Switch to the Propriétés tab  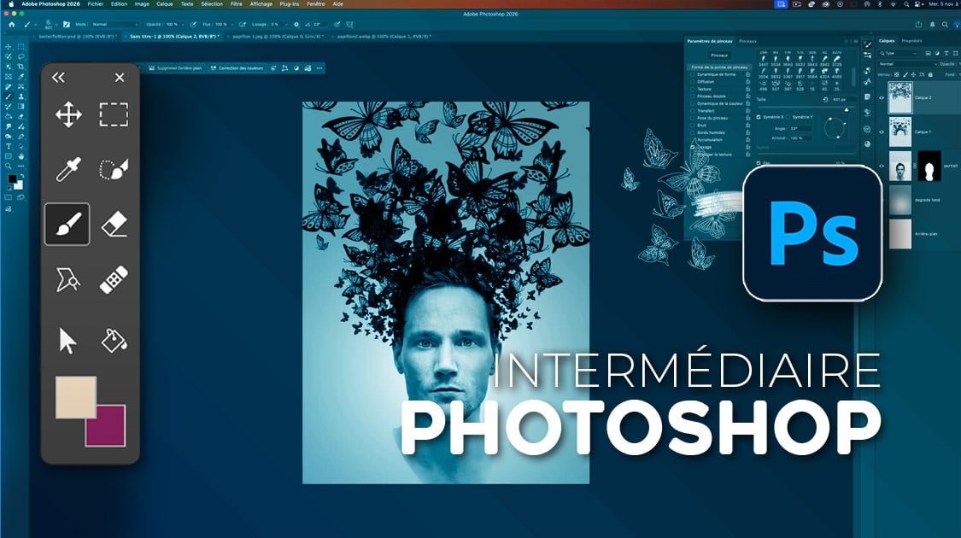912,41
